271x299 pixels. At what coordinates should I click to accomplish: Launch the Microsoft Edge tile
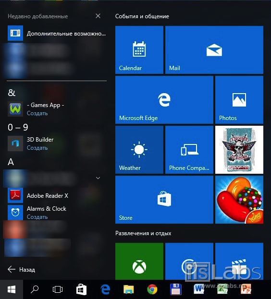164,100
